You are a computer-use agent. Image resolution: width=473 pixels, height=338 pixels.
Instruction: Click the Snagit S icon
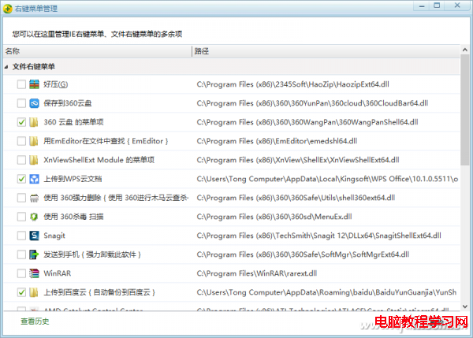(34, 236)
